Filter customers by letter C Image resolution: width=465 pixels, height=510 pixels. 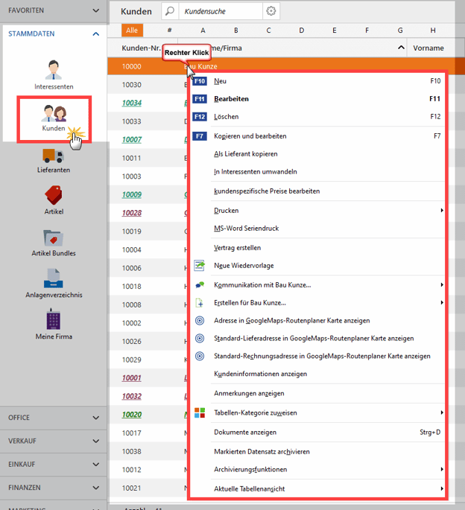pos(268,31)
